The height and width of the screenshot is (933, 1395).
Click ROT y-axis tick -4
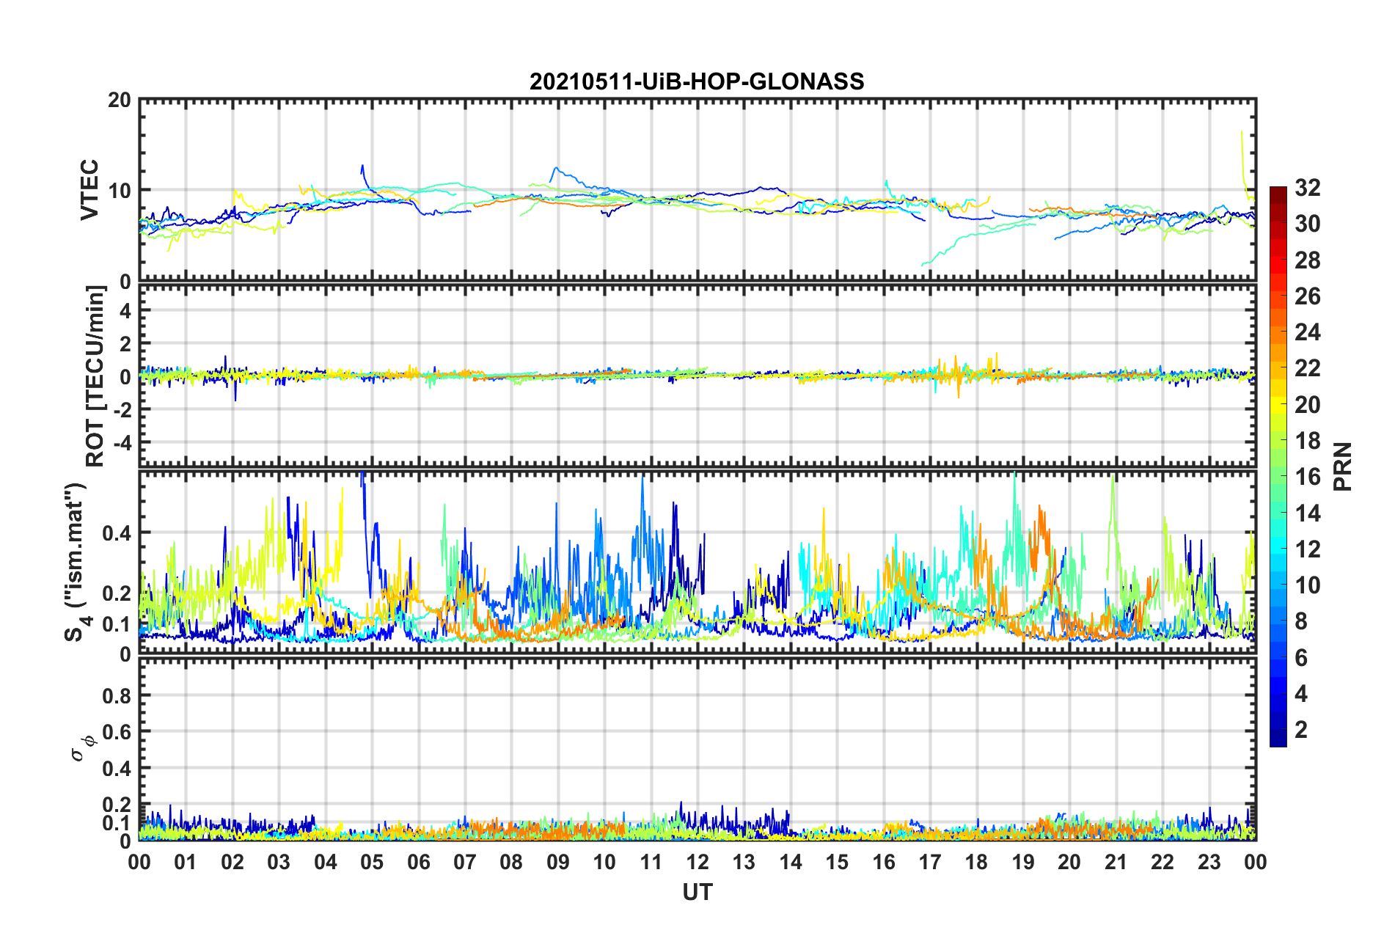point(122,442)
